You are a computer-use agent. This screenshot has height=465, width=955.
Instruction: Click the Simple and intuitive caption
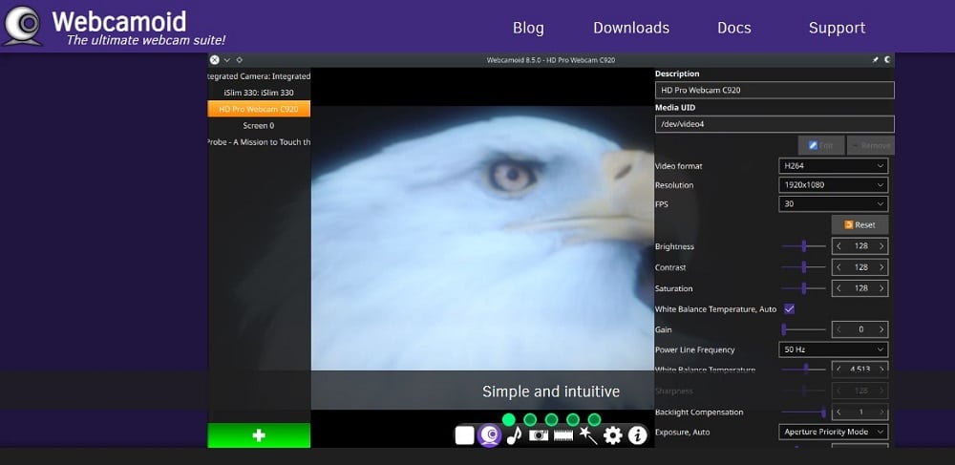[x=551, y=391]
